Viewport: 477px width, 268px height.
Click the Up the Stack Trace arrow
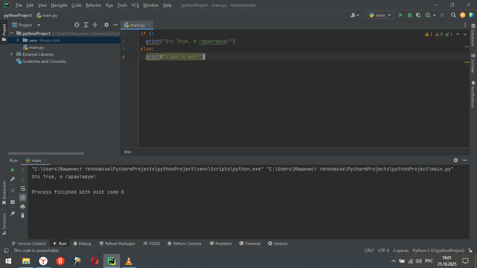23,170
